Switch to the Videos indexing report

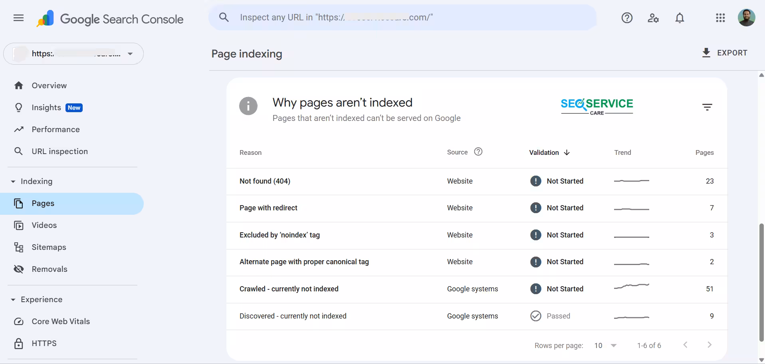tap(44, 225)
